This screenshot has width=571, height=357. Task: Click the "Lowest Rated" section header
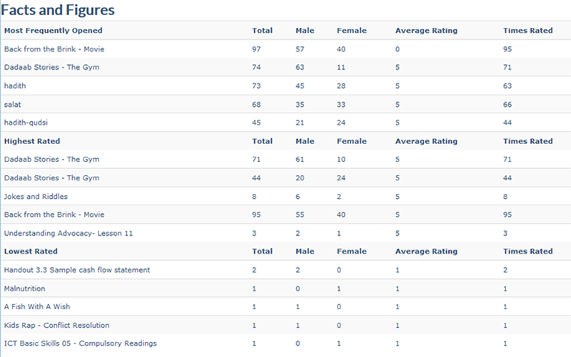pos(31,252)
